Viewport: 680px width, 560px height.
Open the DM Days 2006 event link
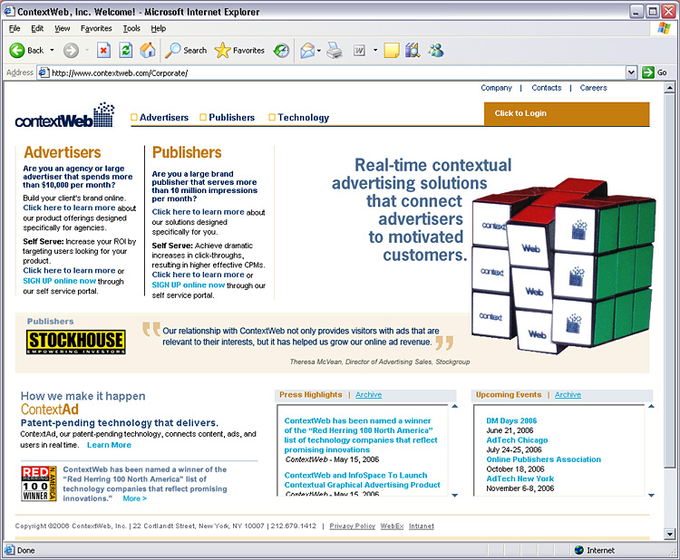pos(511,420)
